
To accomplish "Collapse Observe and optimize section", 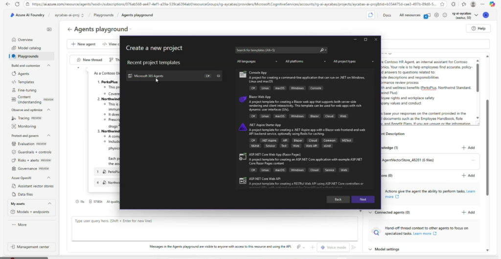I will [48, 110].
